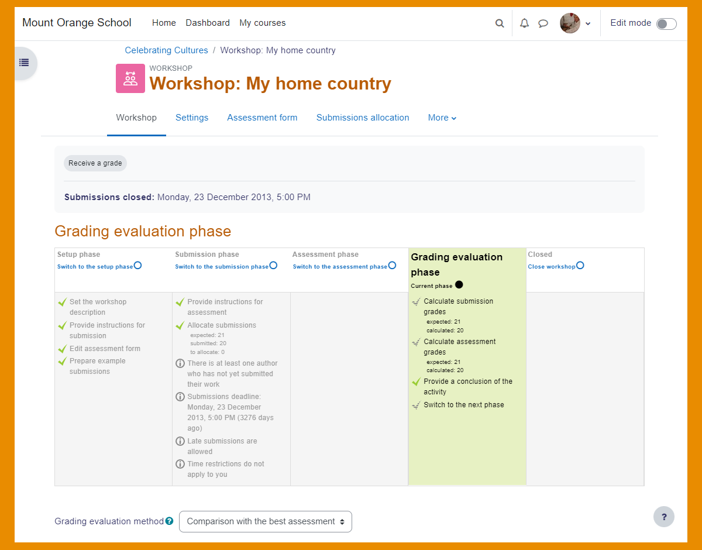The width and height of the screenshot is (702, 550).
Task: Select the assessment phase radio circle
Action: click(392, 265)
